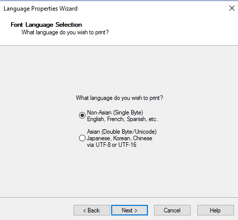Select the Asian (Double Byte/Unicode) radio button
Image resolution: width=238 pixels, height=220 pixels.
(82, 138)
